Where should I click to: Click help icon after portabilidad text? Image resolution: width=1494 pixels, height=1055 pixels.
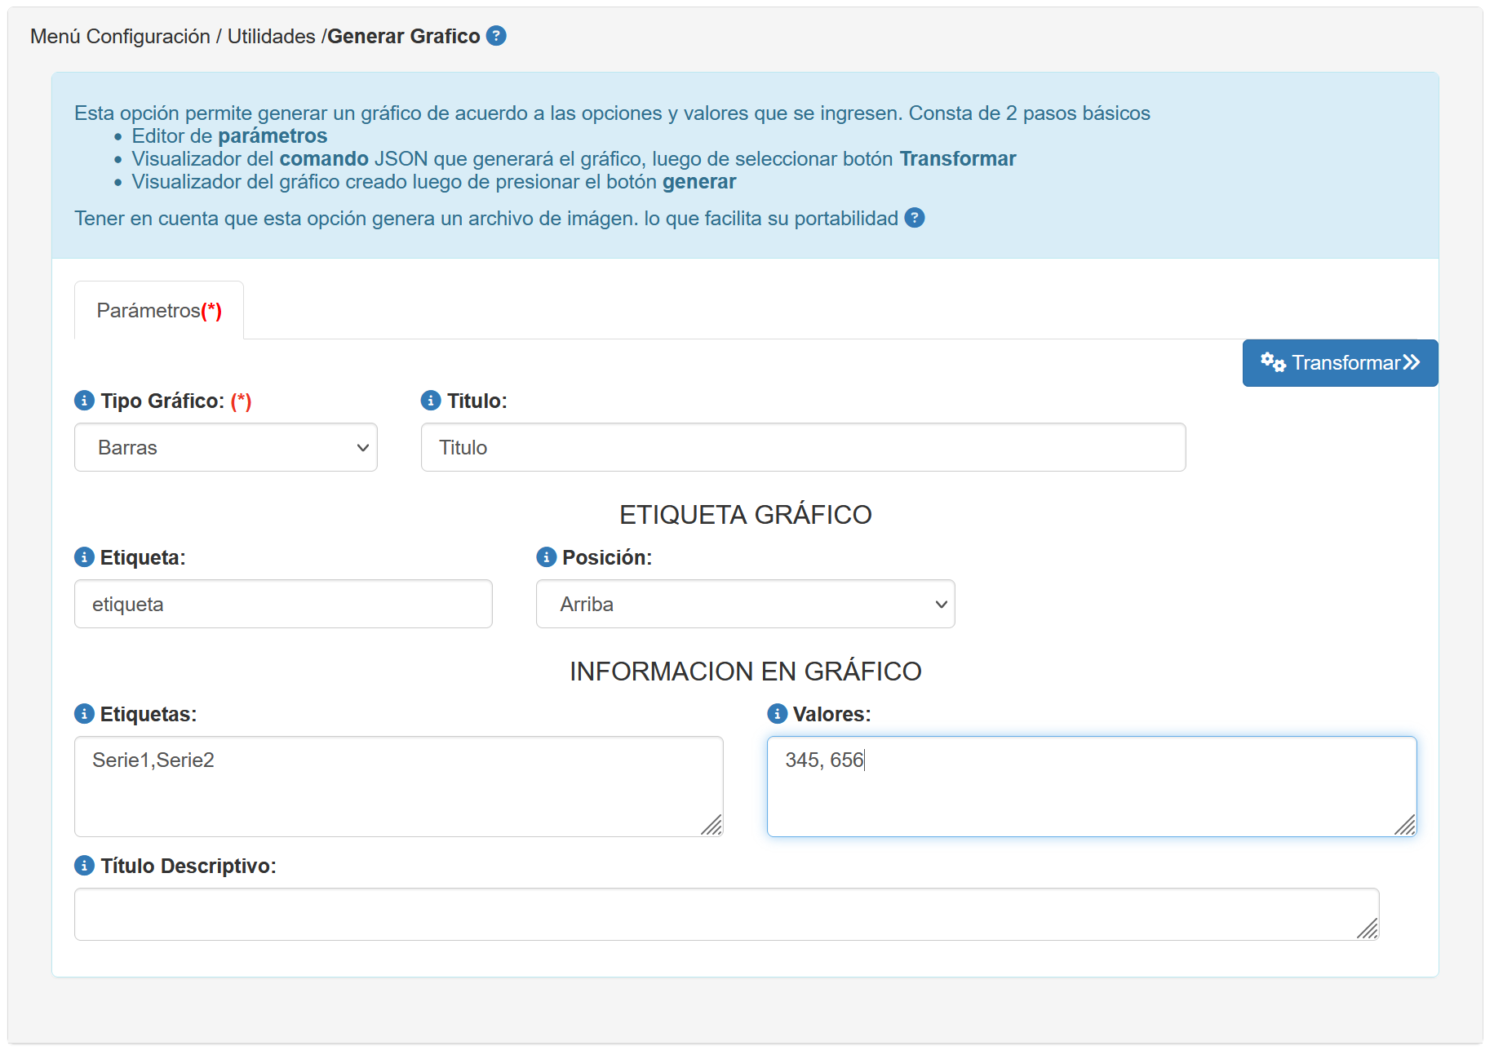(915, 218)
